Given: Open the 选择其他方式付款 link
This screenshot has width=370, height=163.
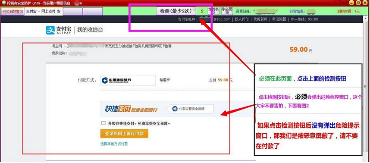Looking at the screenshot, I should 114,144.
